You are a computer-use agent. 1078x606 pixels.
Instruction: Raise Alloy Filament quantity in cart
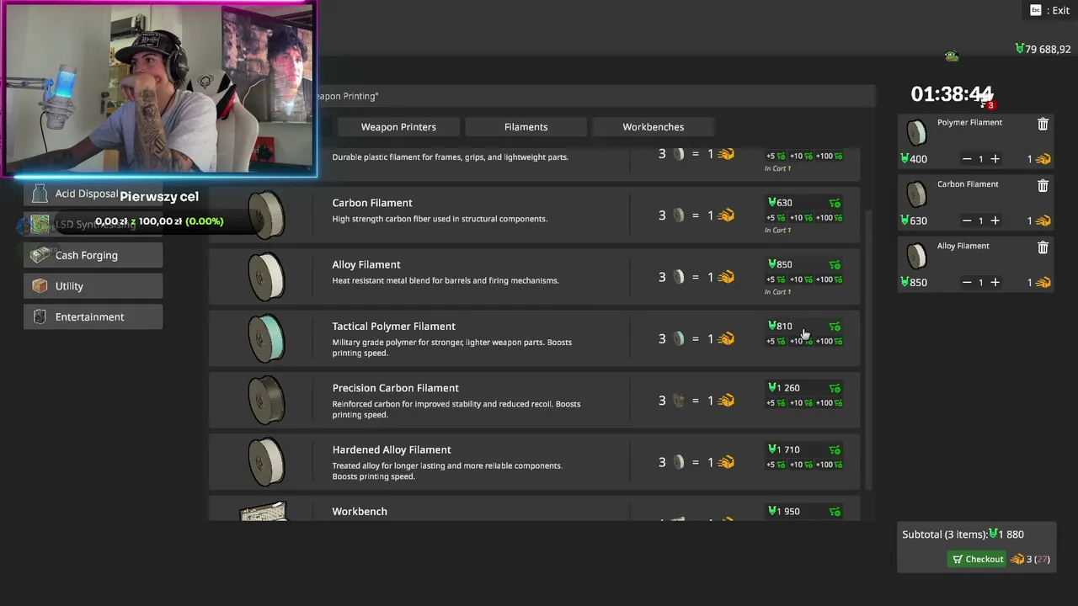tap(995, 282)
